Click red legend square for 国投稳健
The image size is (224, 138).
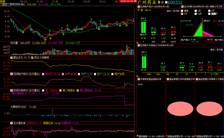point(138,136)
